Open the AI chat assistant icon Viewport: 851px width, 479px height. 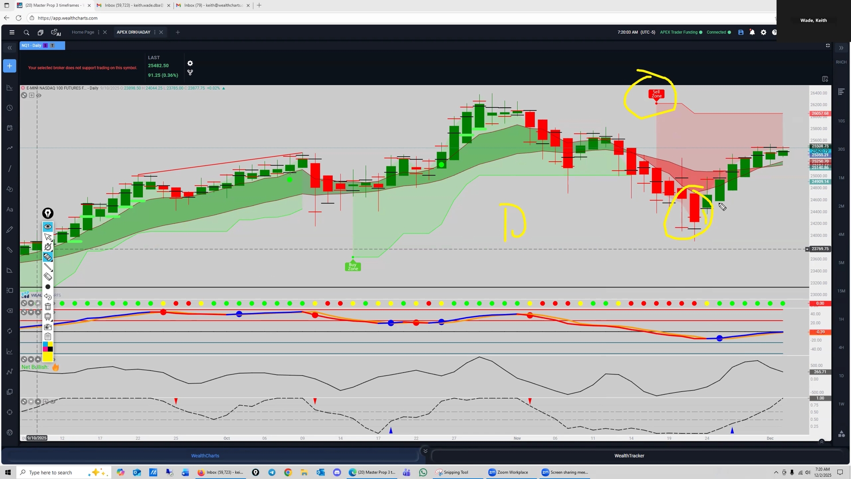(56, 32)
